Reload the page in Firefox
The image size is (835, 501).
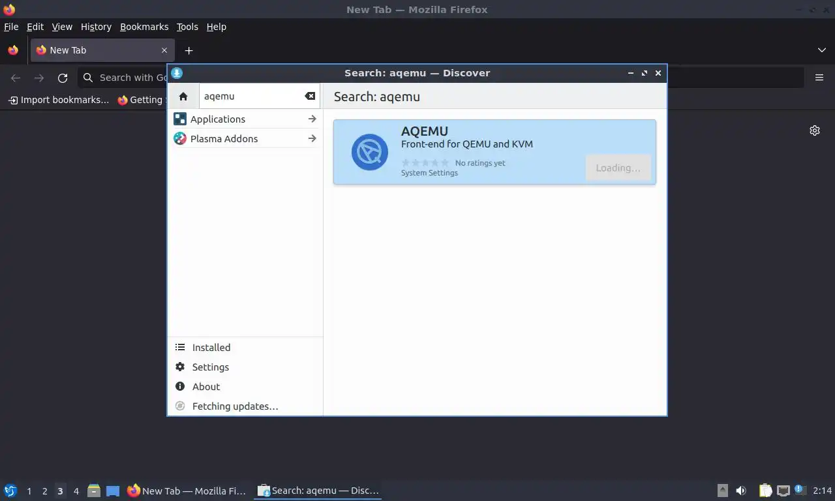63,78
